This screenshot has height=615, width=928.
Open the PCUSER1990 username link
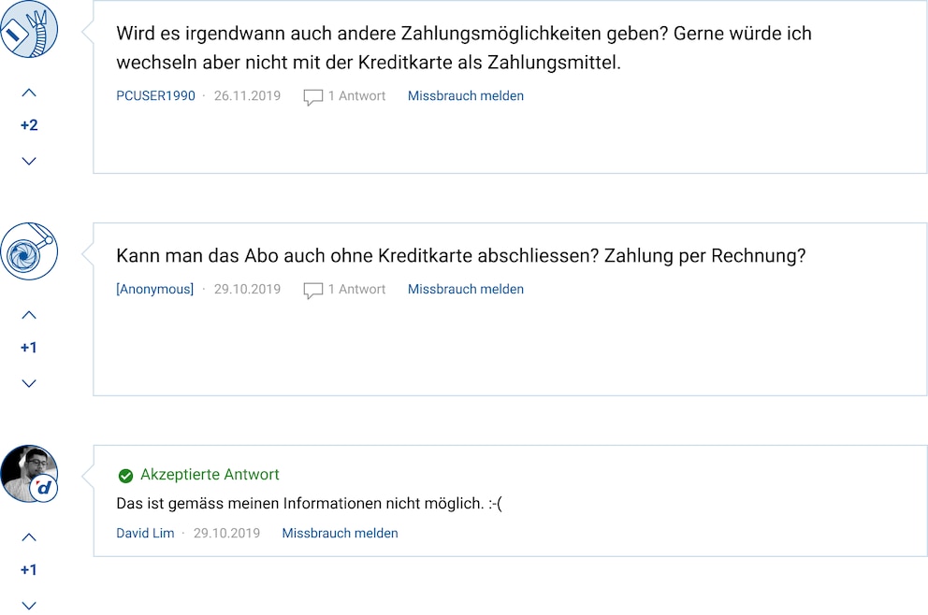coord(155,95)
